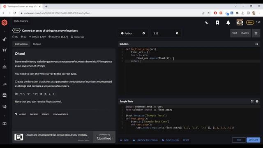Toggle dark mode with moon icon
Image resolution: width=263 pixels, height=148 pixels.
tap(207, 22)
